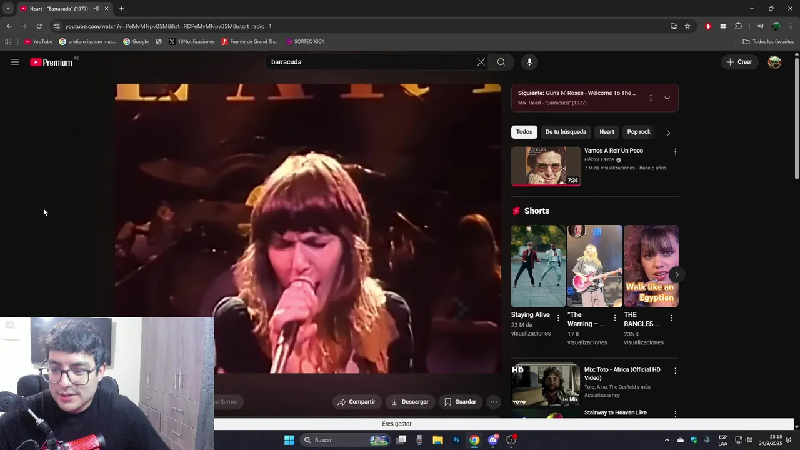Open the tab search dropdown arrow
The height and width of the screenshot is (450, 800).
tap(8, 8)
